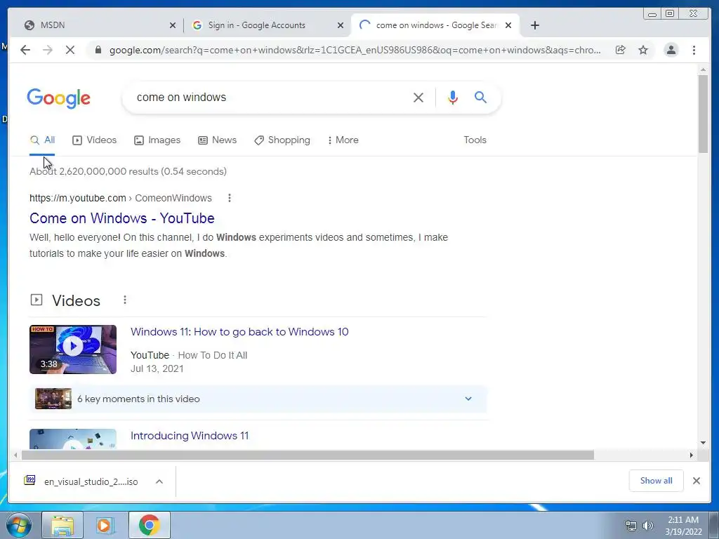Image resolution: width=719 pixels, height=539 pixels.
Task: Open the network tray icon
Action: (x=631, y=526)
